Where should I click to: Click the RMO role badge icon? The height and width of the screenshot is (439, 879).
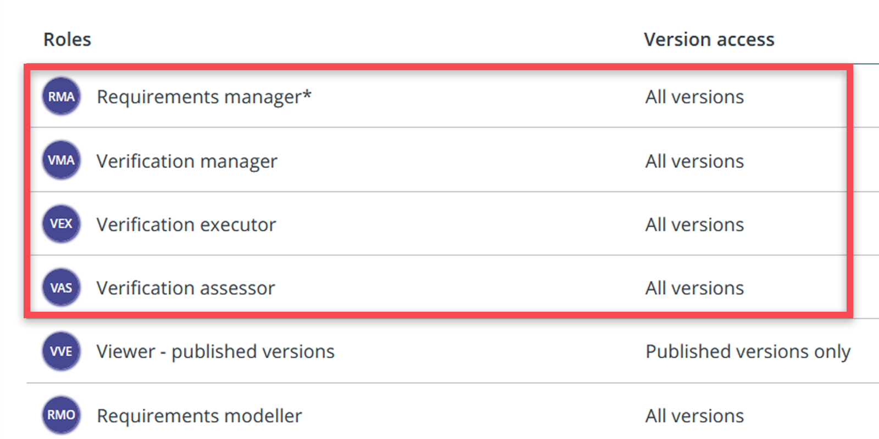(61, 415)
